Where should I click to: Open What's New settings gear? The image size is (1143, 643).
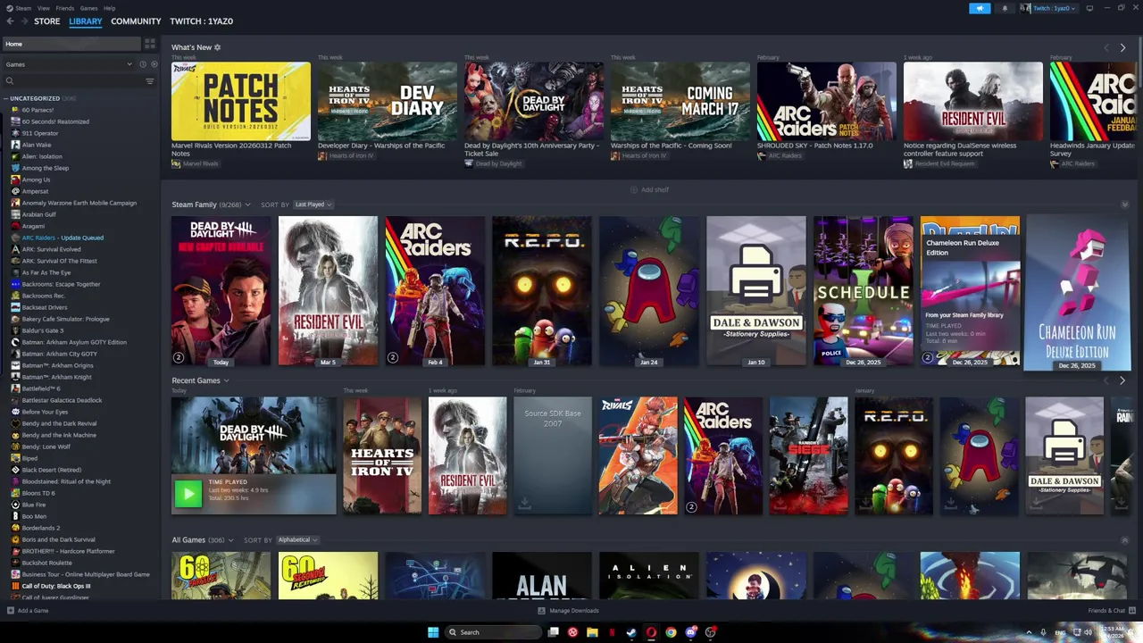[x=217, y=47]
